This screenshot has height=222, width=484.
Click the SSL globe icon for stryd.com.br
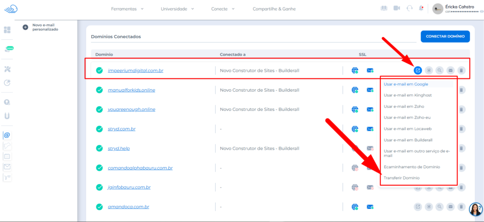355,129
